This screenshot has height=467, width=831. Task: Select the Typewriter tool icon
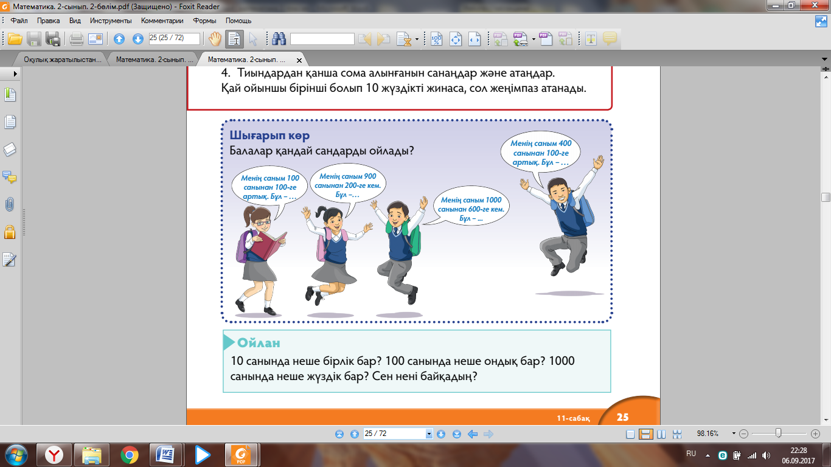coord(590,39)
